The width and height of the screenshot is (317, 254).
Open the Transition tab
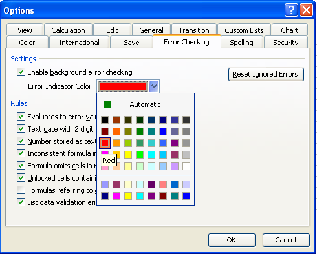(194, 30)
